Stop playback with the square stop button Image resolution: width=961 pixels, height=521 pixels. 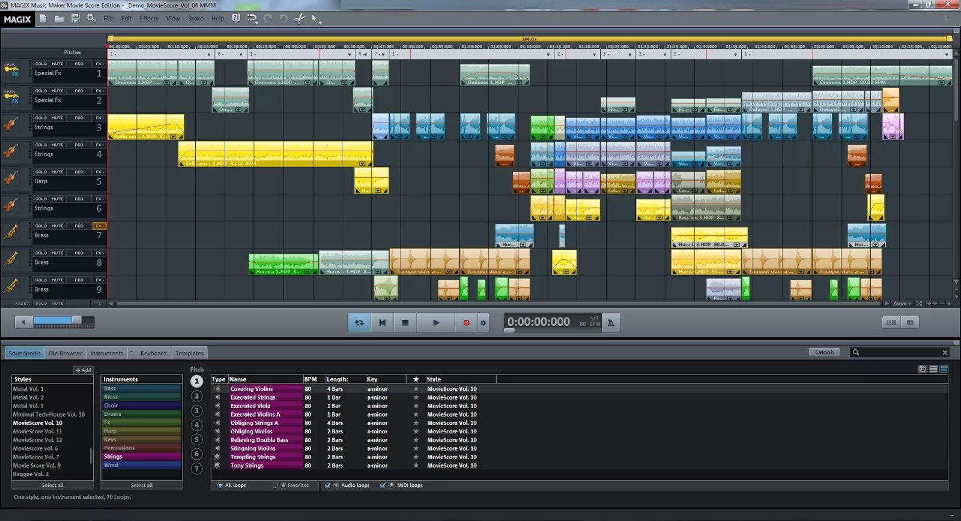[x=405, y=322]
